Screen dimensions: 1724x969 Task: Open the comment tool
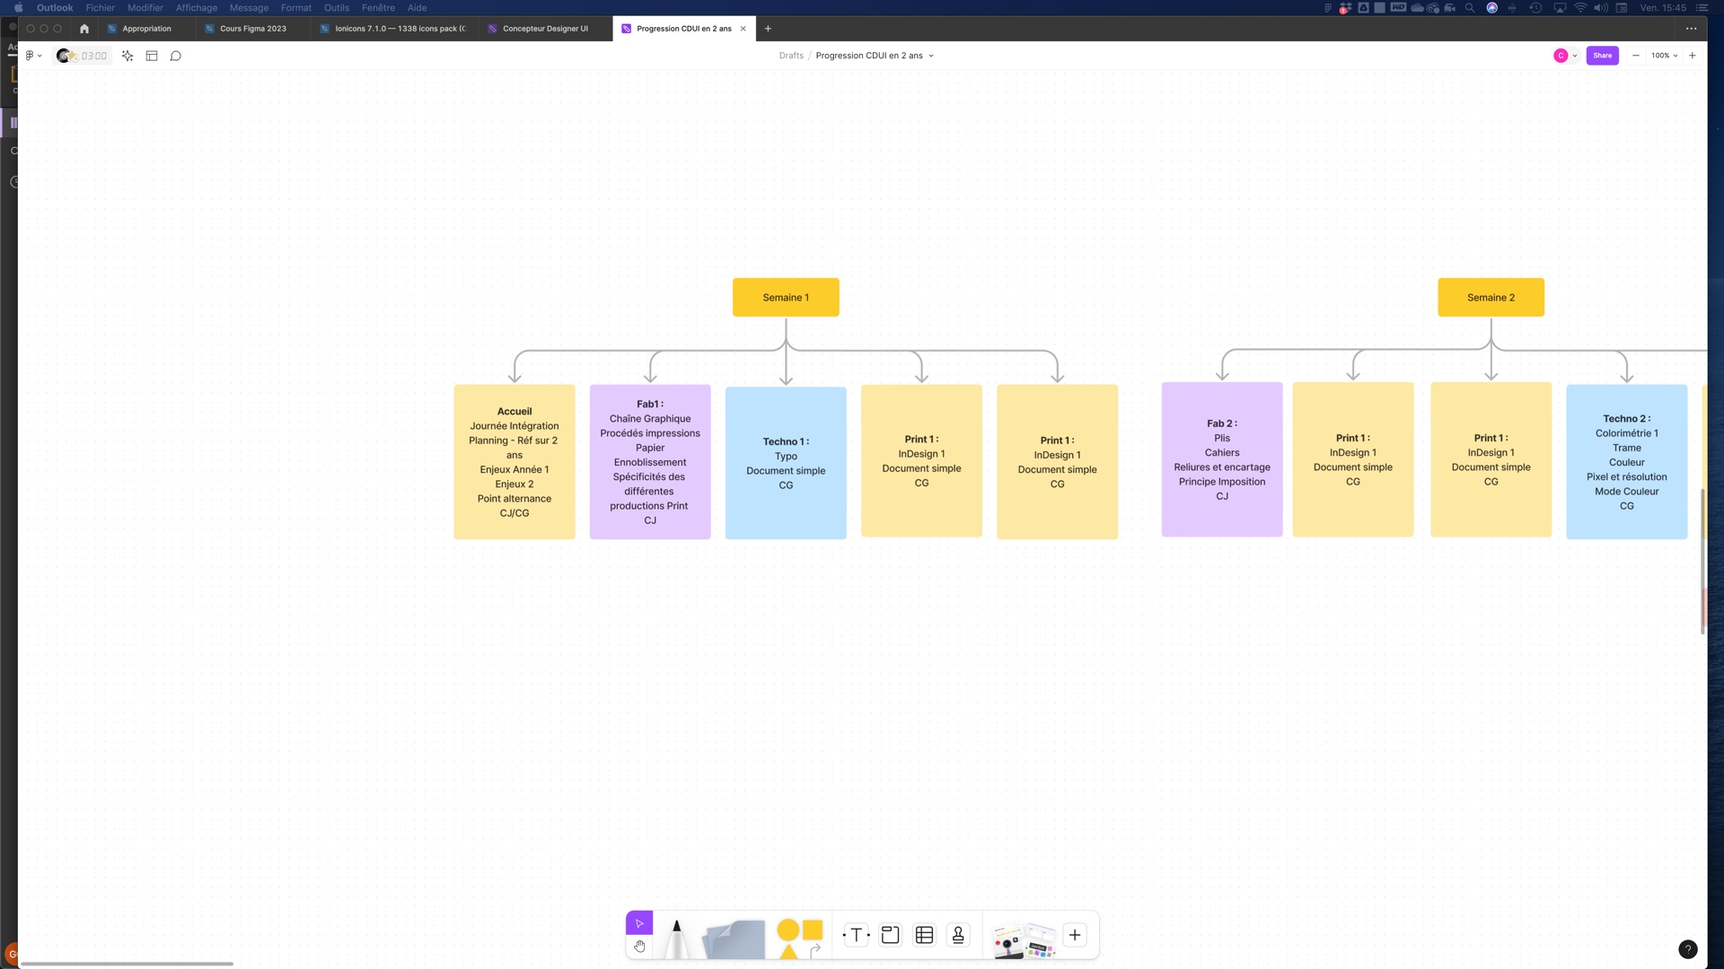tap(176, 56)
